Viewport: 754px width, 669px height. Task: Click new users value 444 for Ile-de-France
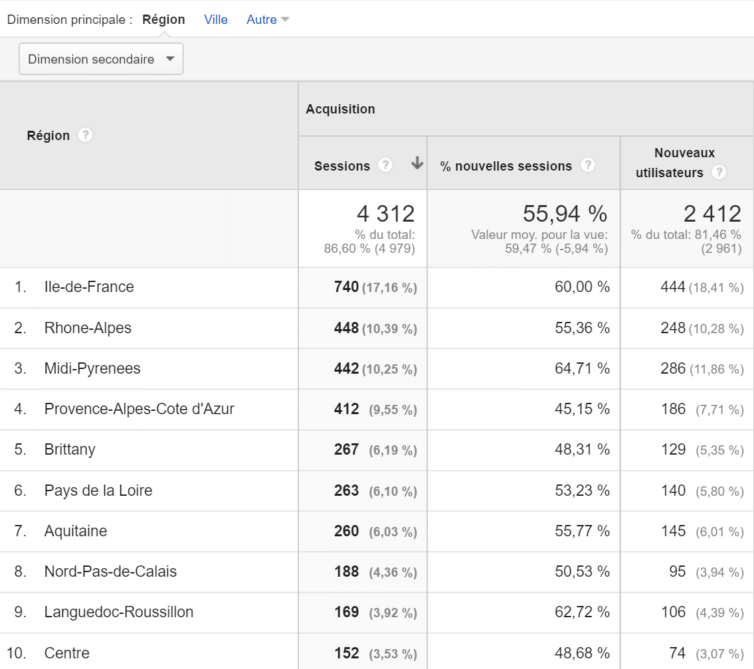point(673,287)
